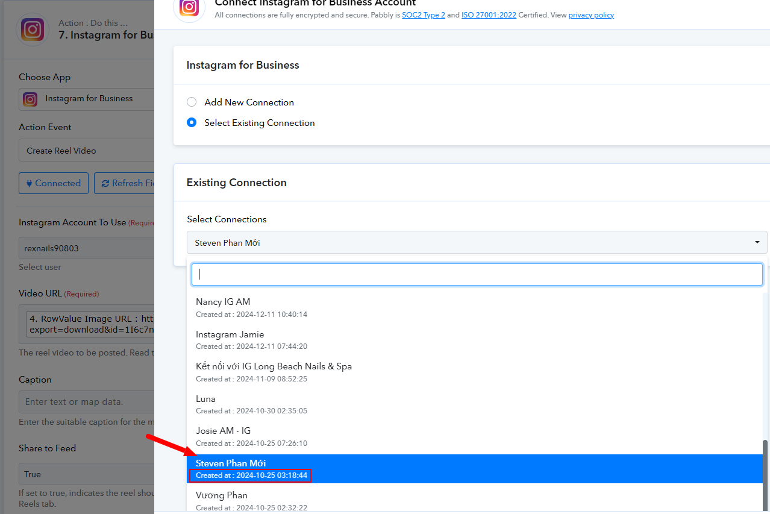Viewport: 770px width, 514px height.
Task: Click Instagram icon in Choose App field
Action: pos(30,99)
